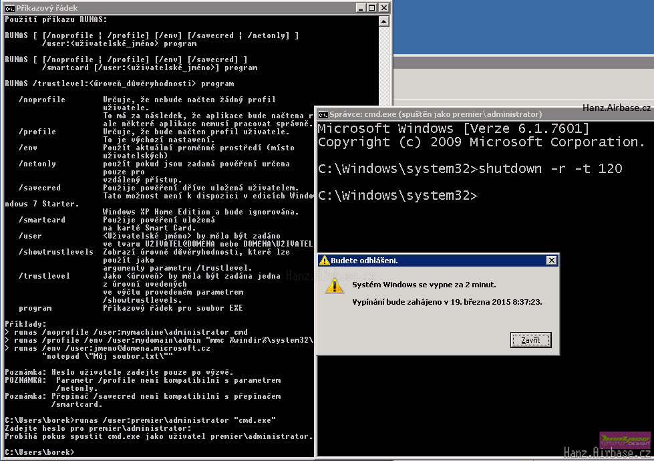Click the message 'Systém Windows se vypne za 2 minut.'
Viewport: 654px width, 461px height.
pyautogui.click(x=424, y=285)
